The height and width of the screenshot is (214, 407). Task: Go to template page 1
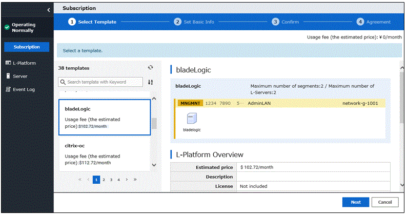[x=96, y=180]
